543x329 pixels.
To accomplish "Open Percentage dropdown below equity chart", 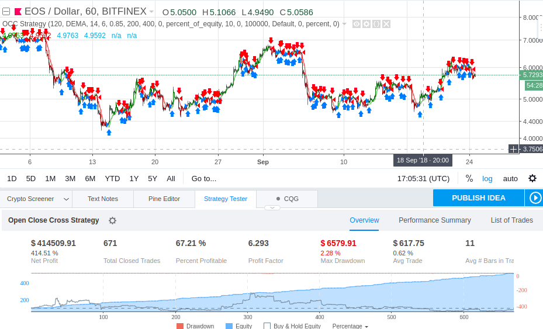I will (x=350, y=326).
